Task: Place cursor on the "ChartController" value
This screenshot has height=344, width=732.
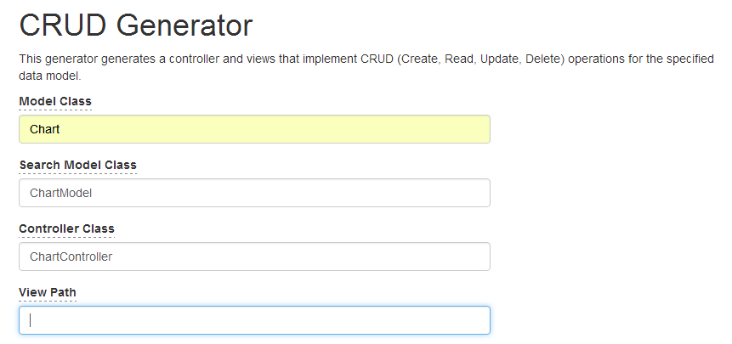Action: [71, 257]
